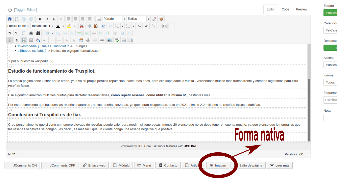This screenshot has height=180, width=337.
Task: Open the spellcheck abc icon
Action: click(x=116, y=40)
